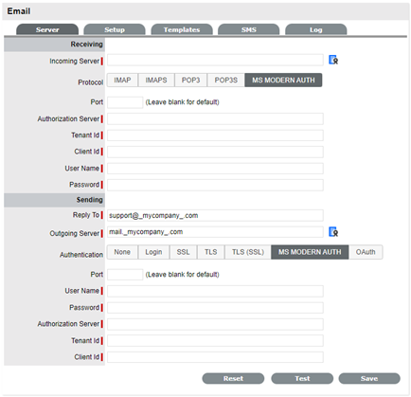Click the Reset button

[x=233, y=378]
